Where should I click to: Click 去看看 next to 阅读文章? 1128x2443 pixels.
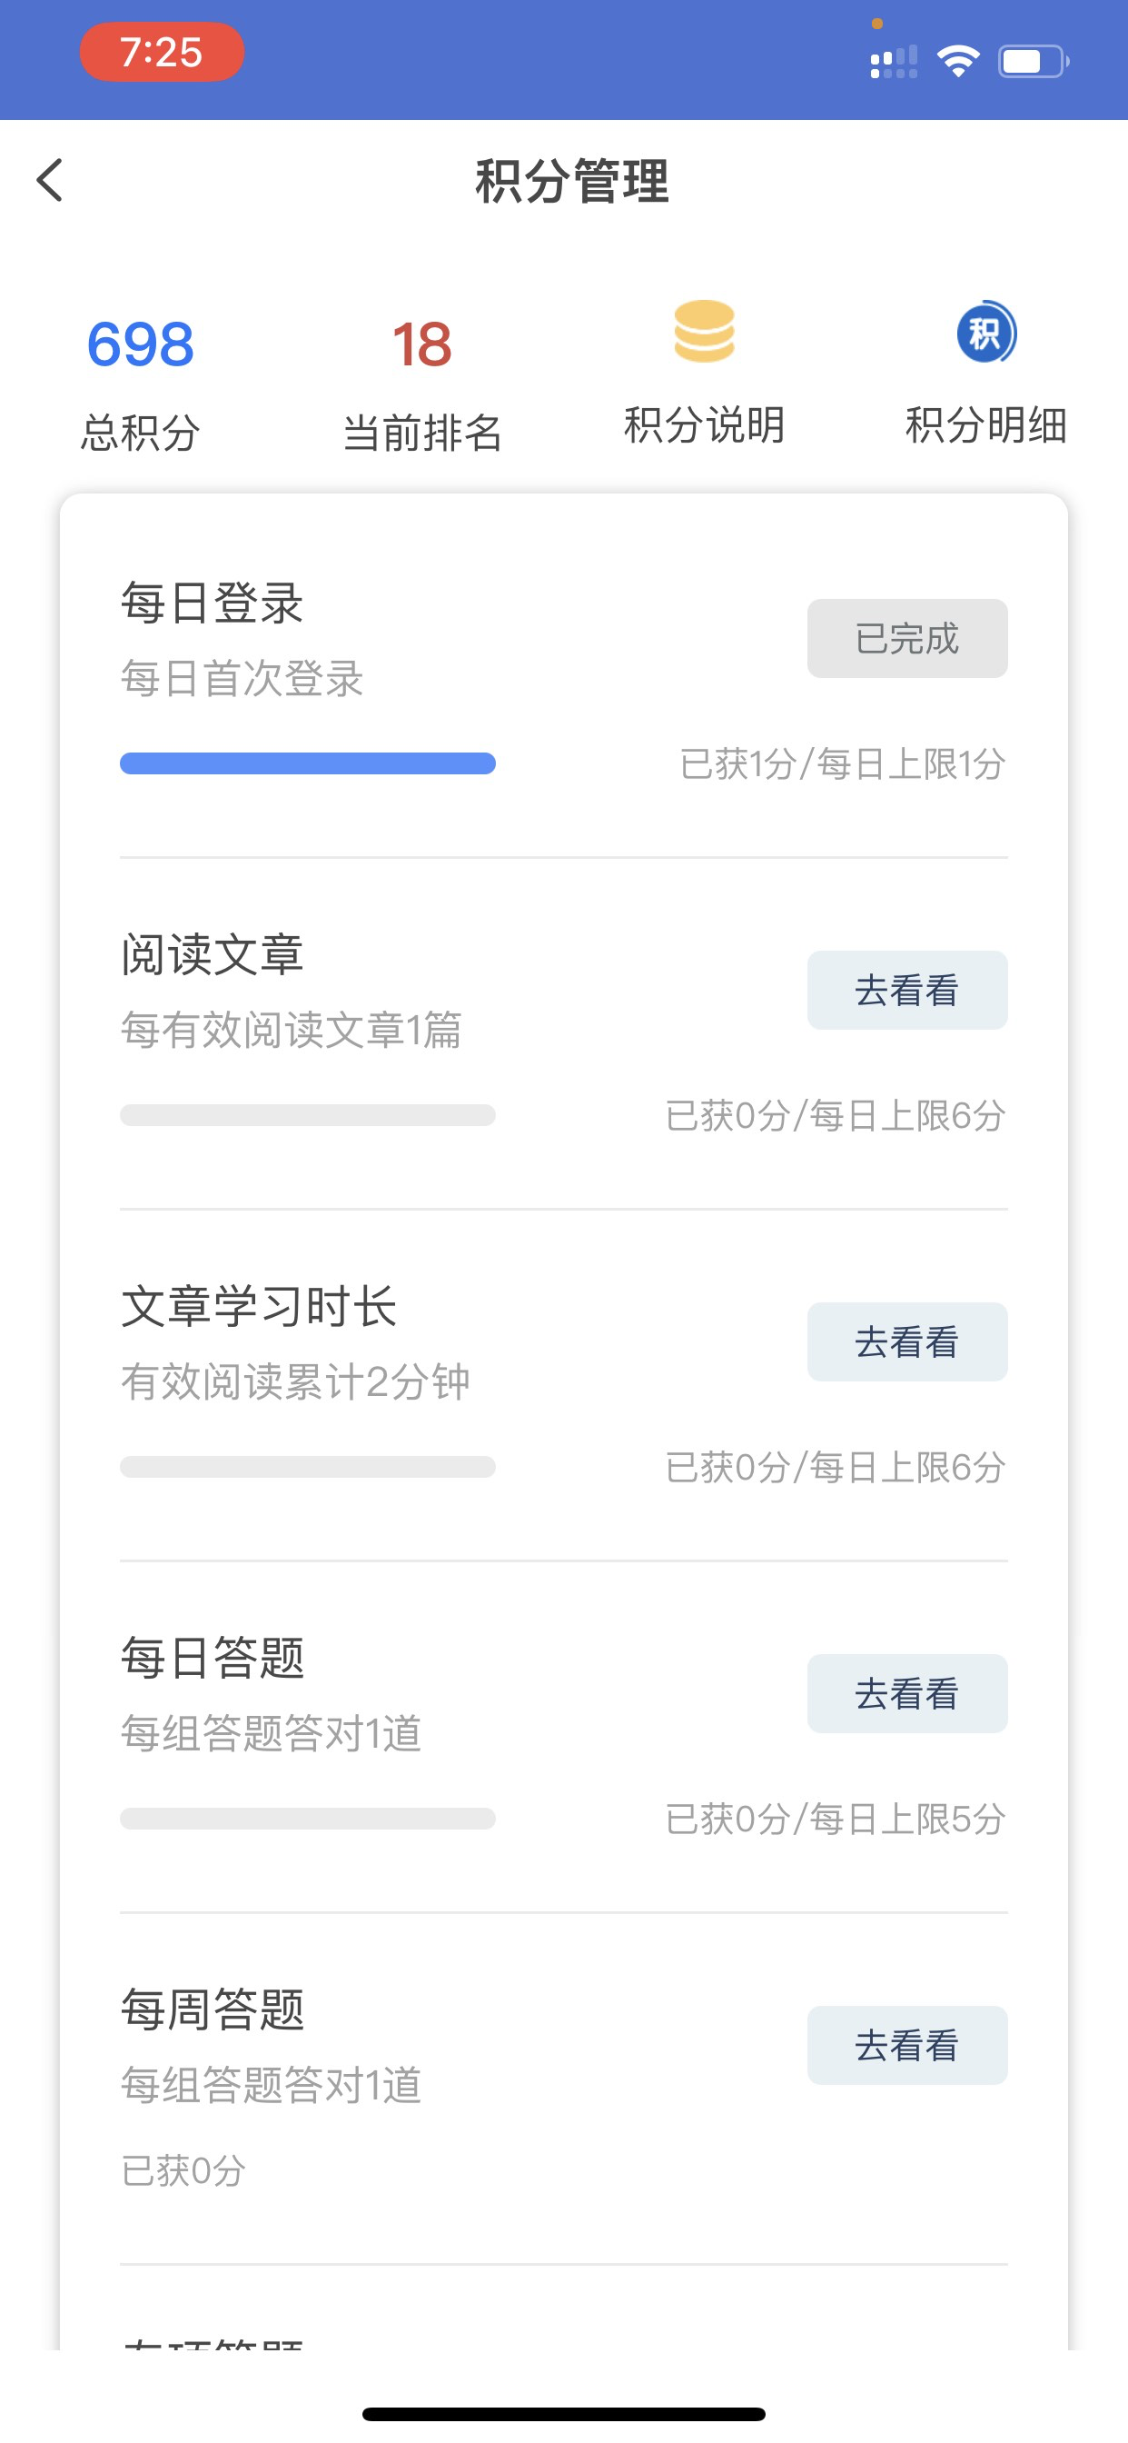907,990
